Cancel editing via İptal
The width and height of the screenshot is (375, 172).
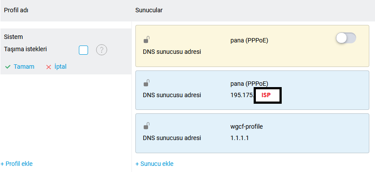60,67
